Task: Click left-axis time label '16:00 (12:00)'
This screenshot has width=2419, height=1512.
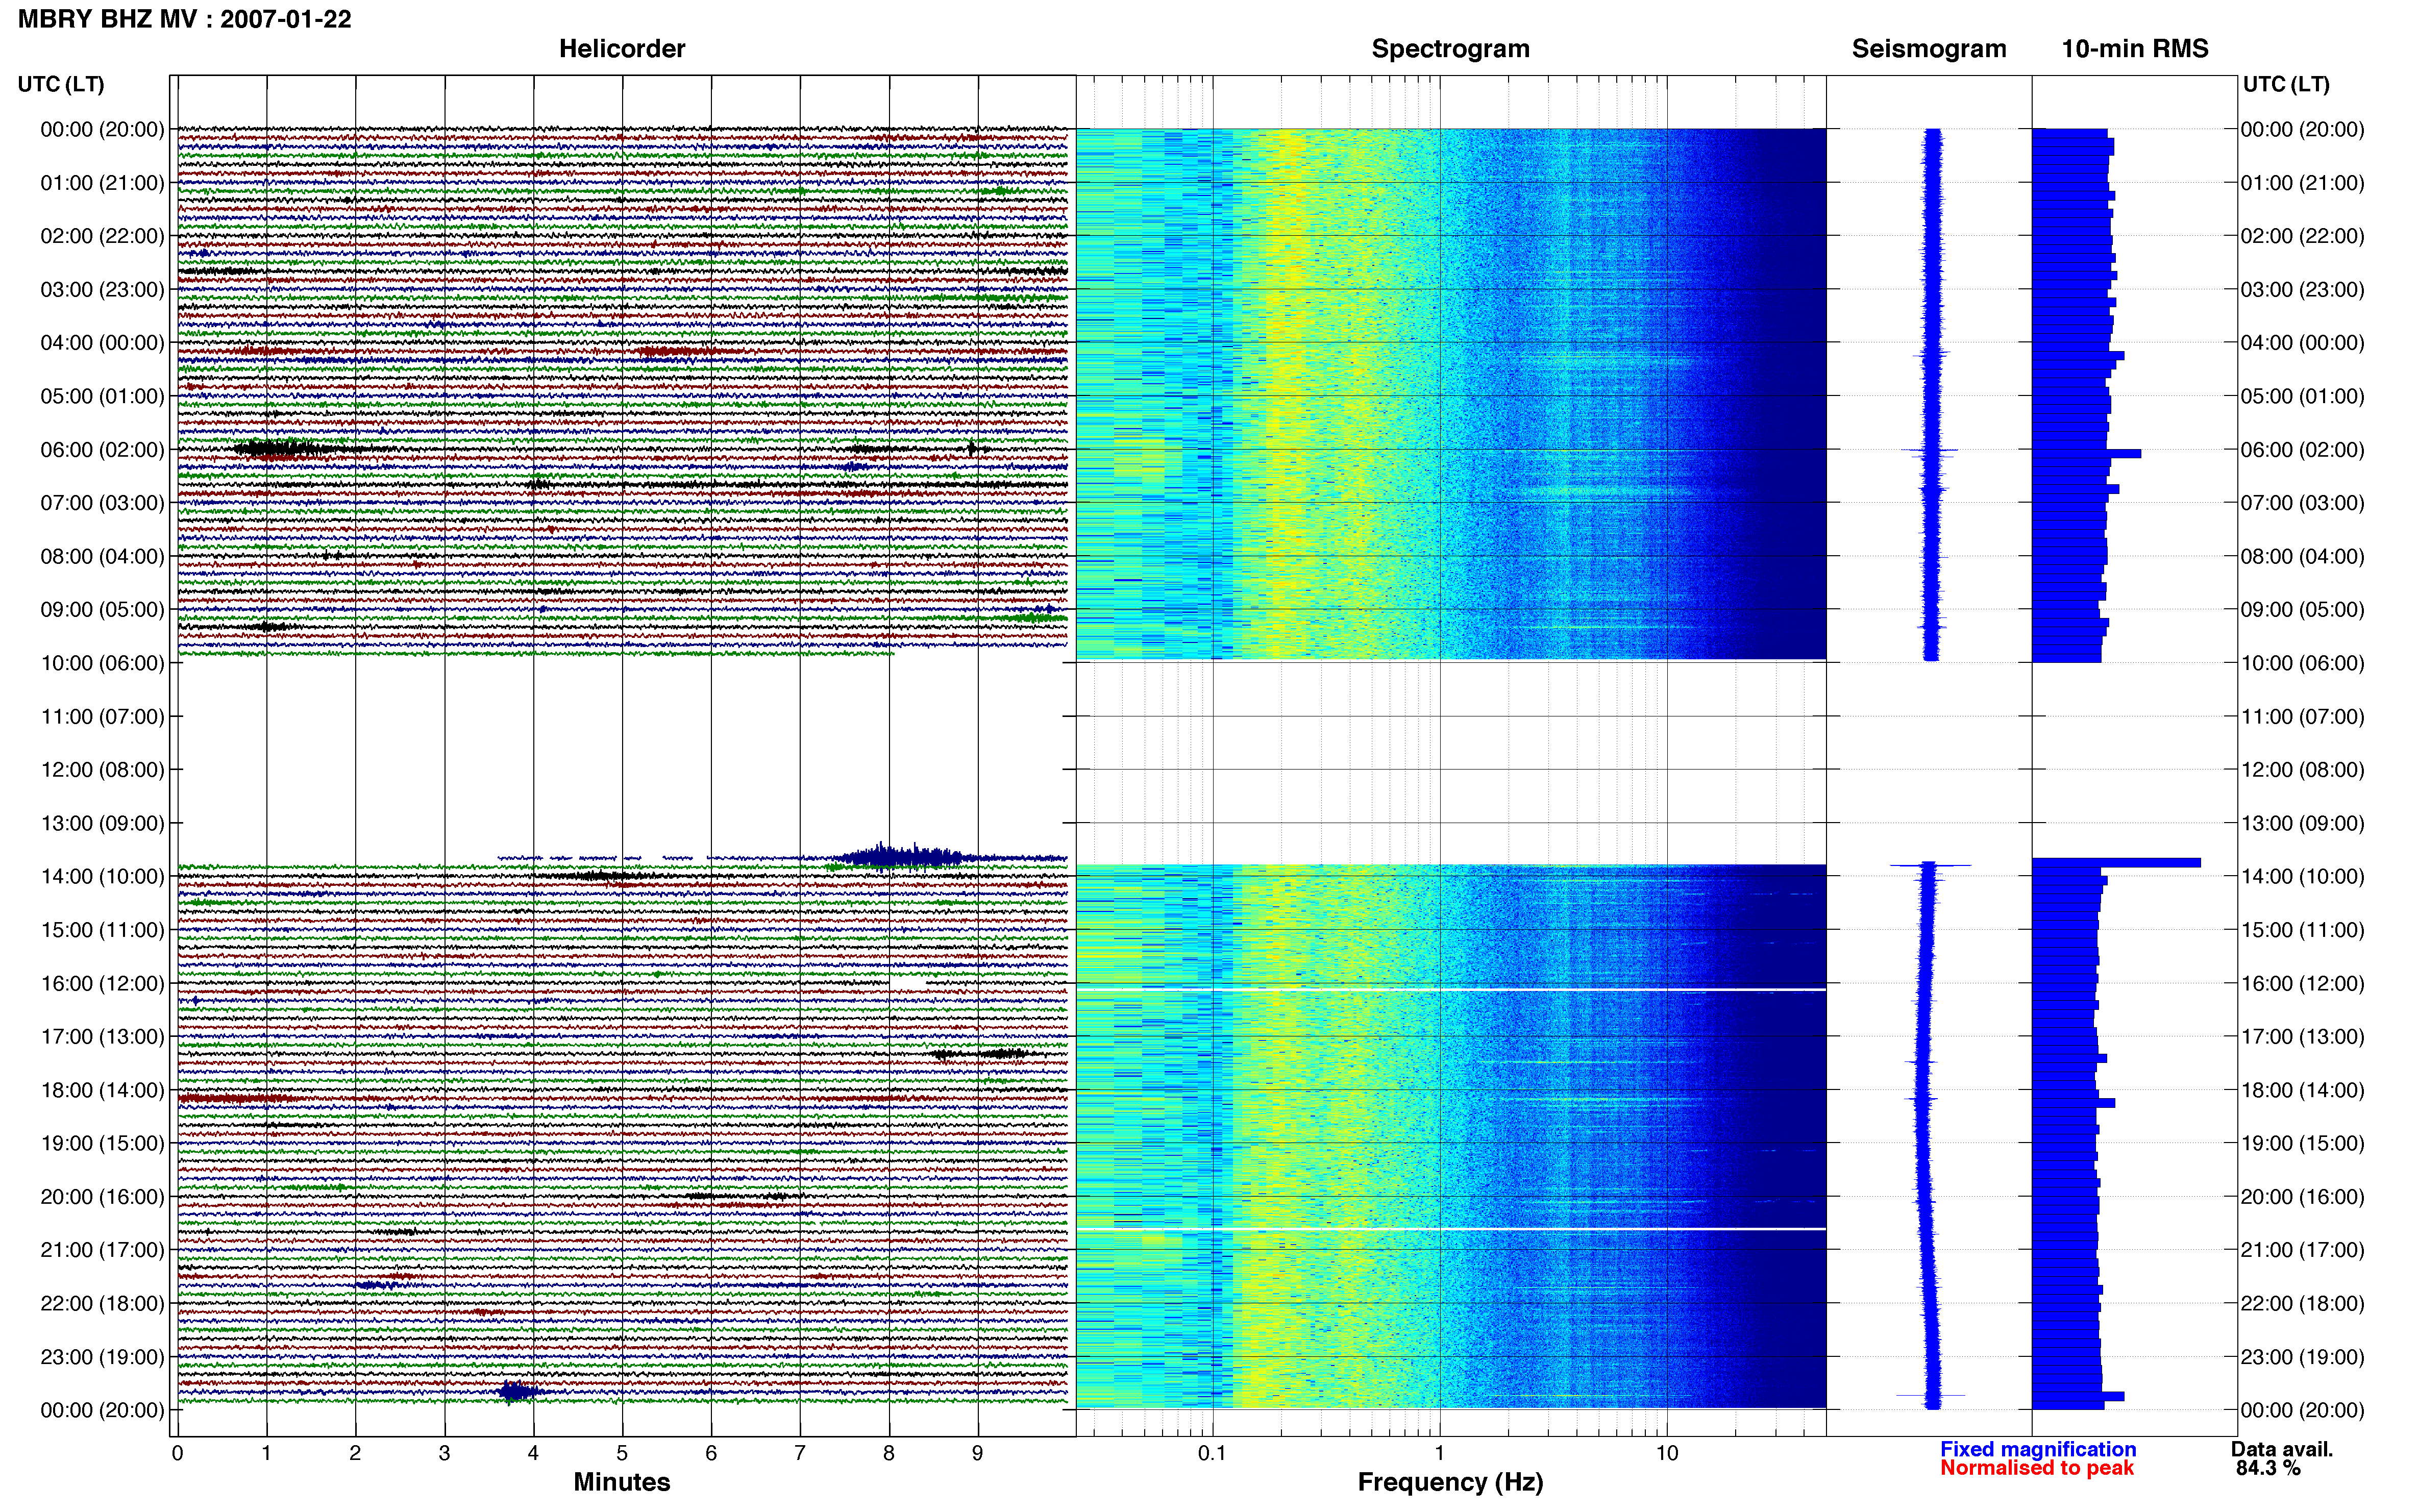Action: click(x=102, y=983)
